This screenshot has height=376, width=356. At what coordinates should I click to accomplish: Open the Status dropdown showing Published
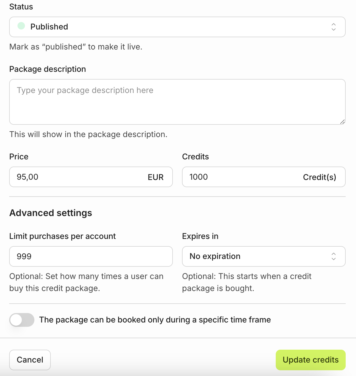pos(177,27)
